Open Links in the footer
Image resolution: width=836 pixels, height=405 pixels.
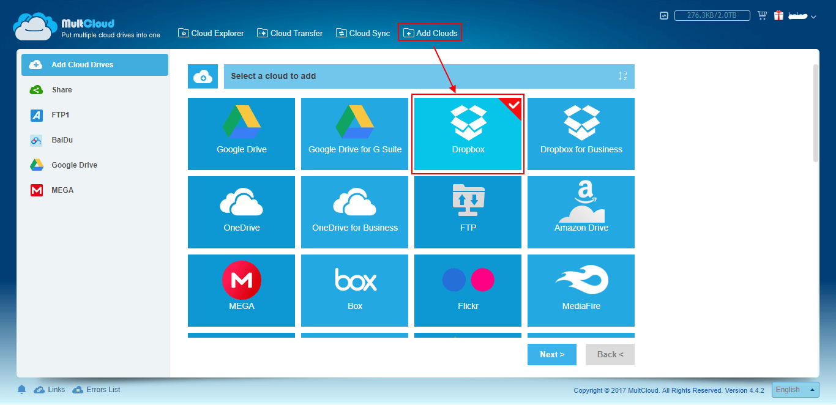[x=50, y=390]
